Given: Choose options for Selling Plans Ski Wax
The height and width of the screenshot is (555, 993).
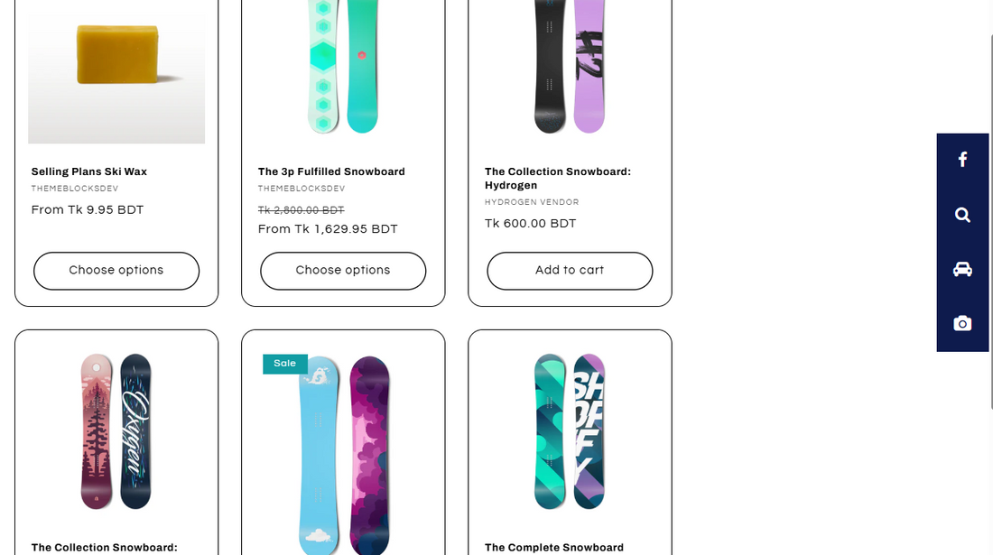Looking at the screenshot, I should point(116,271).
